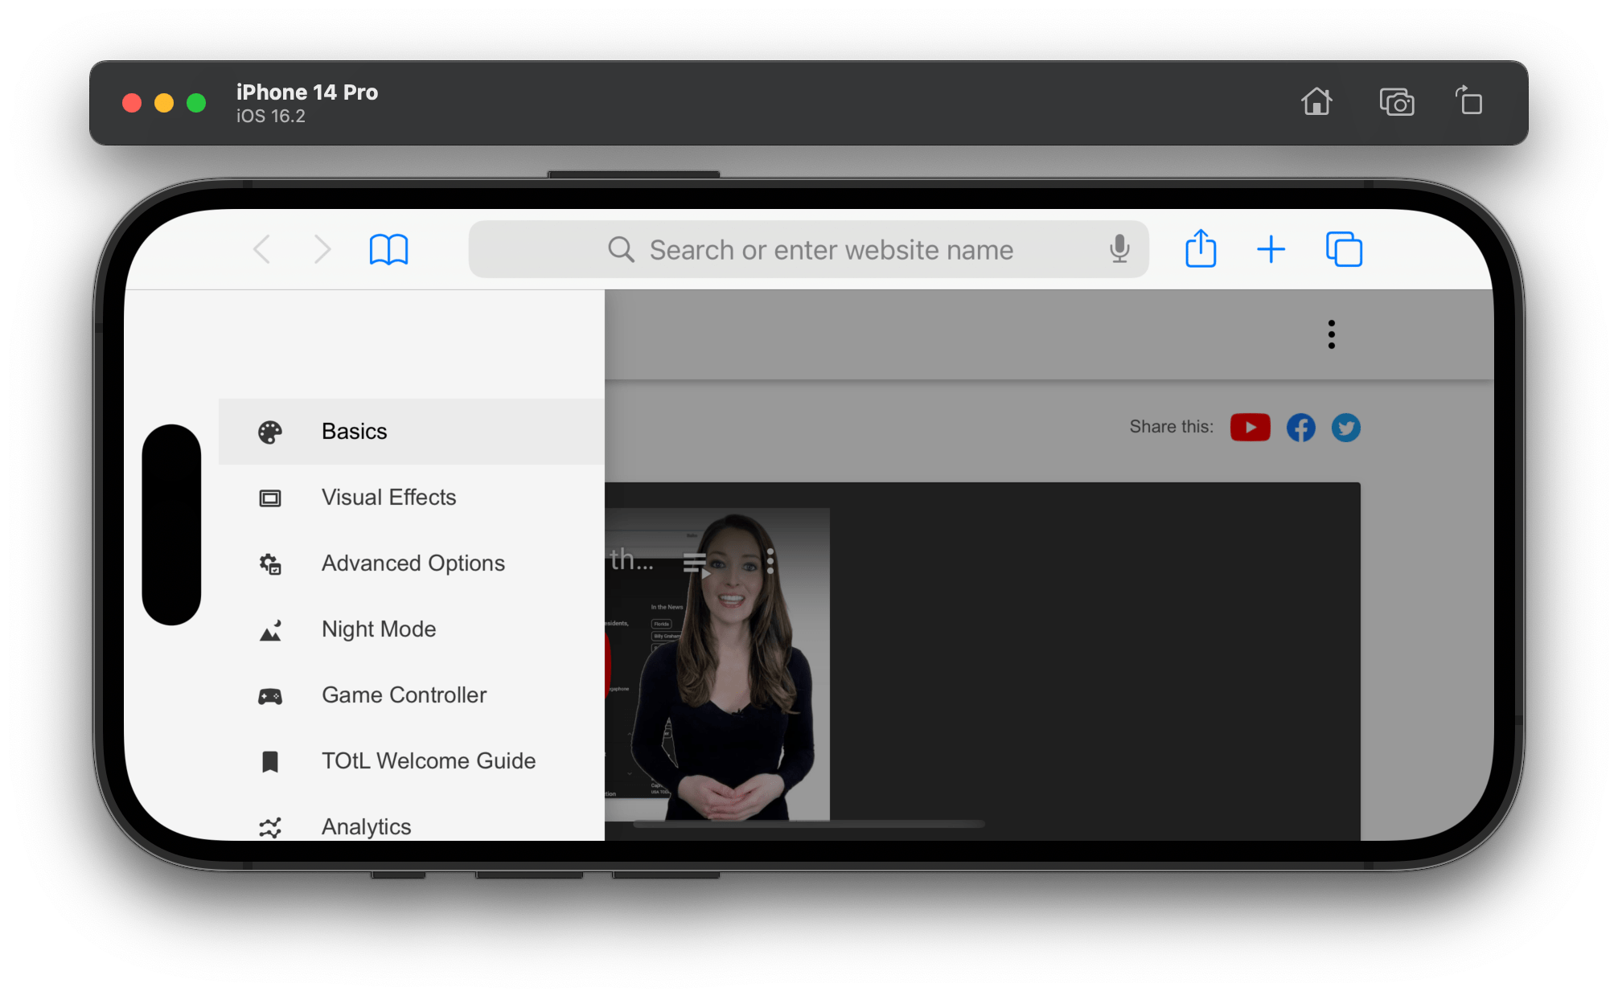1618x1008 pixels.
Task: Start voice search with the microphone icon
Action: pyautogui.click(x=1119, y=249)
